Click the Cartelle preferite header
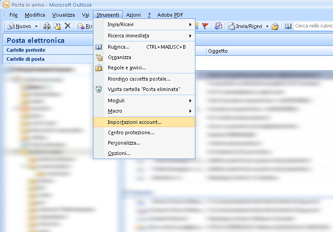 48,50
